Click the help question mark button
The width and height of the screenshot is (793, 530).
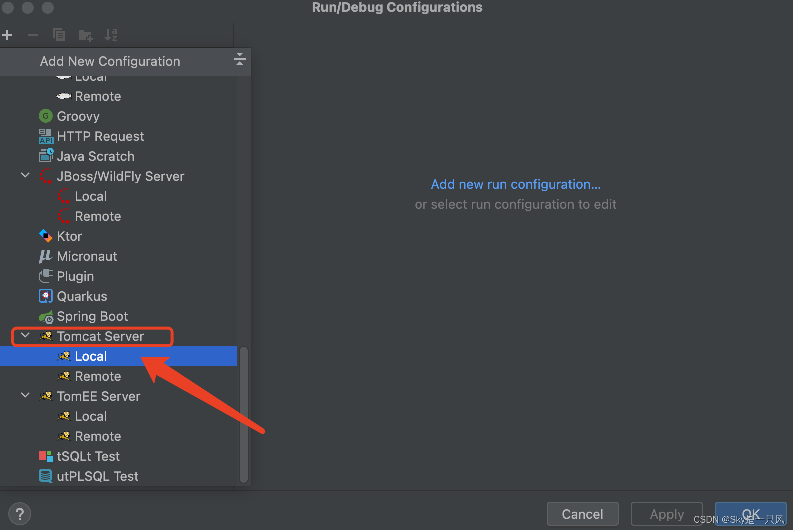(x=20, y=514)
